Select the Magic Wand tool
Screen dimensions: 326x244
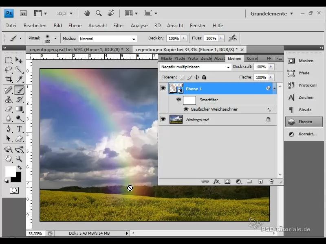tap(19, 70)
